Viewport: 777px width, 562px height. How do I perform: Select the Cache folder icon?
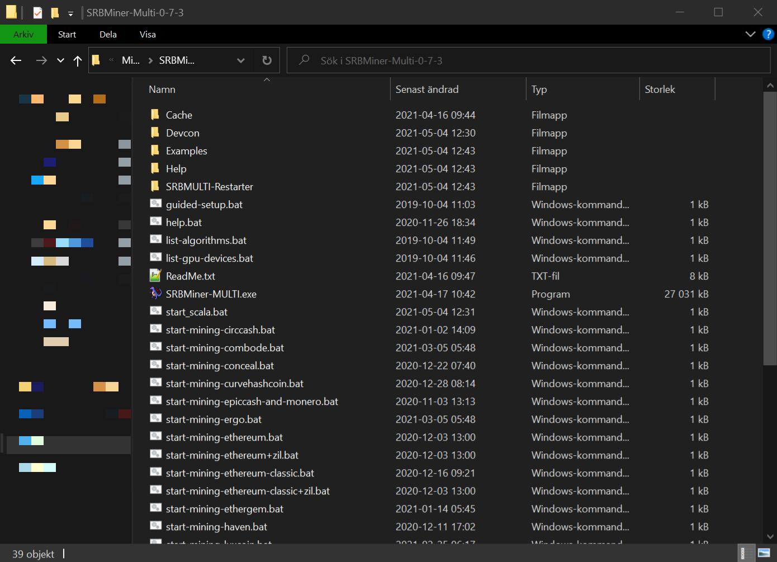click(x=155, y=115)
